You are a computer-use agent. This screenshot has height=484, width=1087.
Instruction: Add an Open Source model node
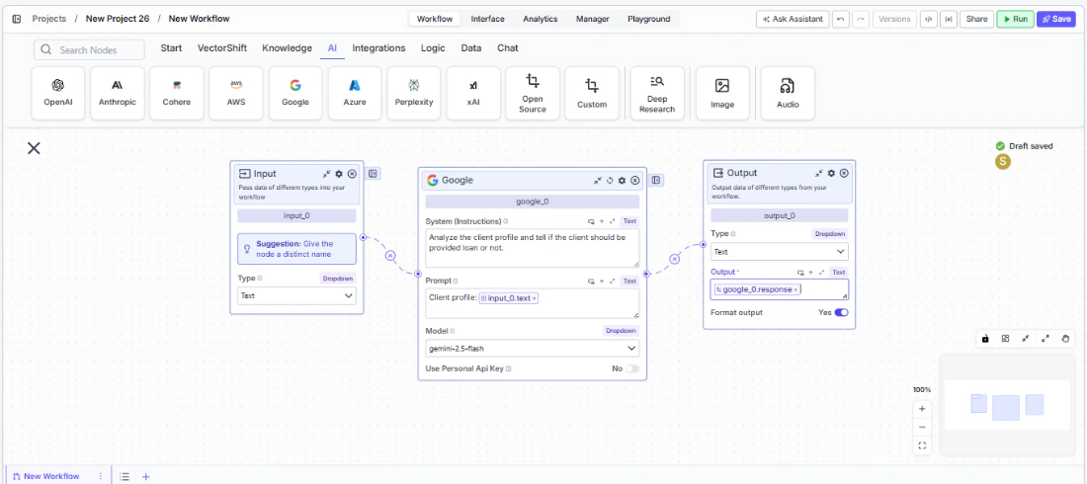point(533,93)
